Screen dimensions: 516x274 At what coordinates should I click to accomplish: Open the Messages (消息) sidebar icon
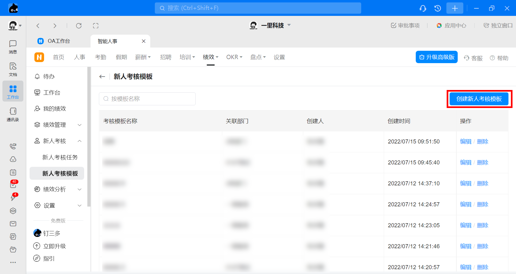13,47
